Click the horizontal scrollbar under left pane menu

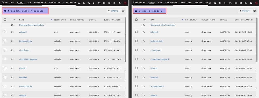(x=22, y=5)
